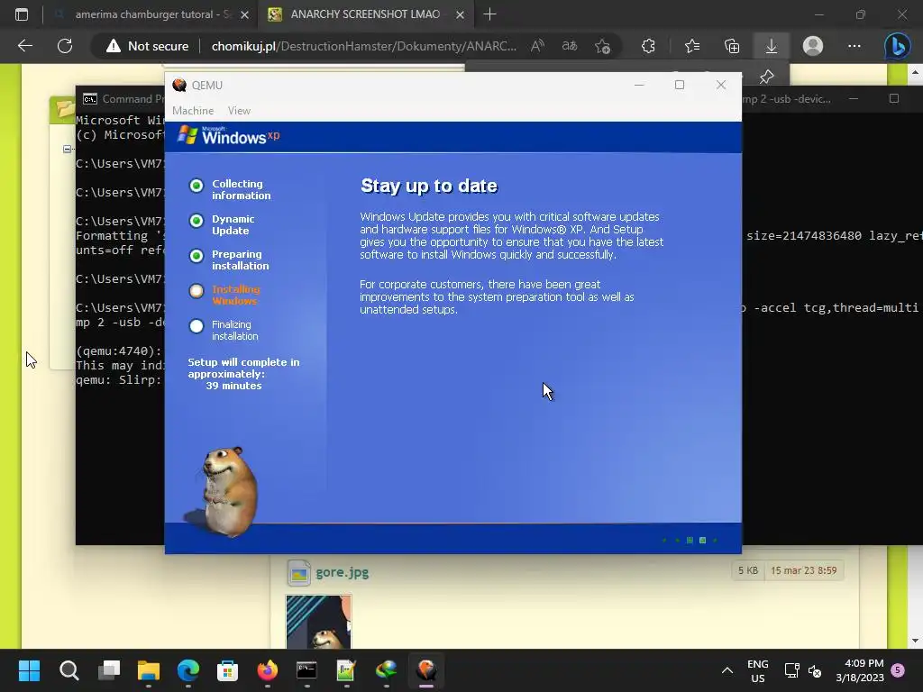The width and height of the screenshot is (923, 692).
Task: Open the notification center badge
Action: click(x=899, y=669)
